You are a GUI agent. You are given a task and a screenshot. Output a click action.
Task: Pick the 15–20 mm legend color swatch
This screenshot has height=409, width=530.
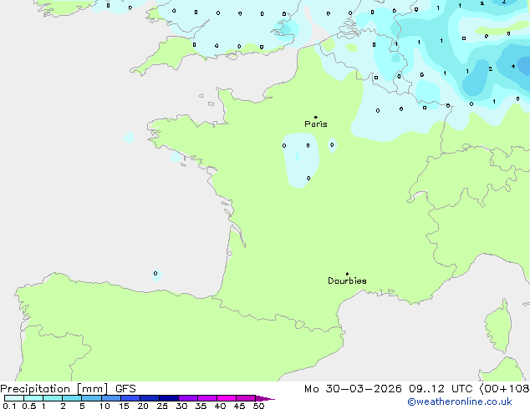(130, 398)
